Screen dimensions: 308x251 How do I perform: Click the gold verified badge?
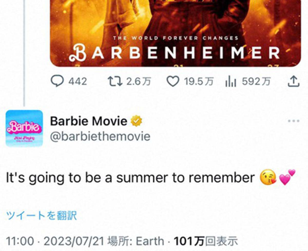click(x=136, y=121)
